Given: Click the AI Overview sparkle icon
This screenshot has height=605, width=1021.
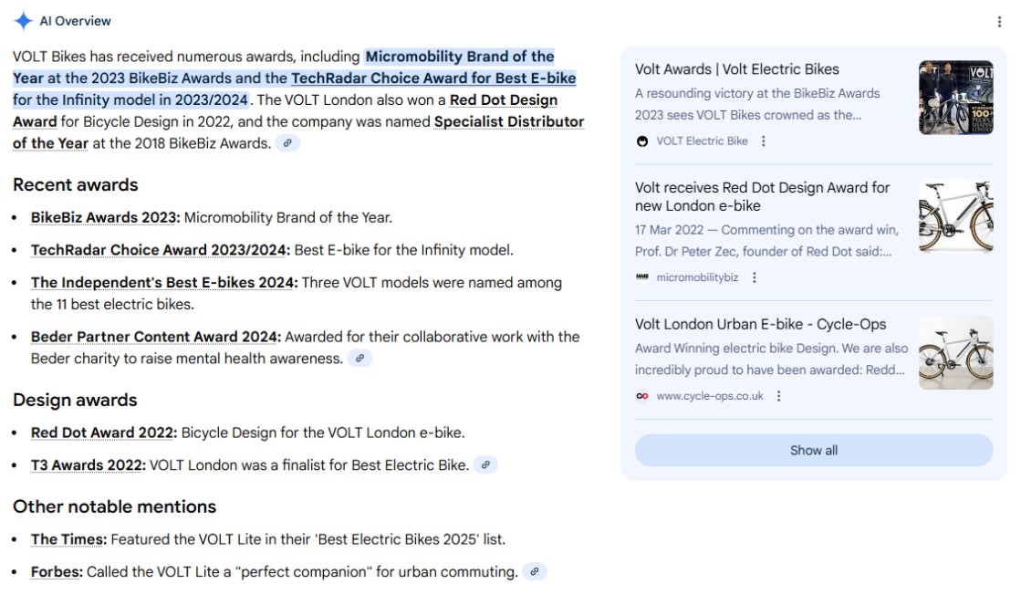Looking at the screenshot, I should (24, 21).
